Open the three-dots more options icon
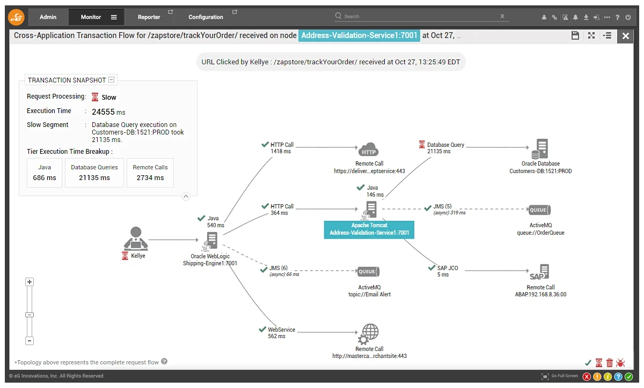Screen dimensions: 644x388 coord(607,17)
